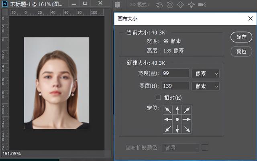Click the 161.05% zoom field in status bar
The image size is (257, 161).
click(12, 154)
